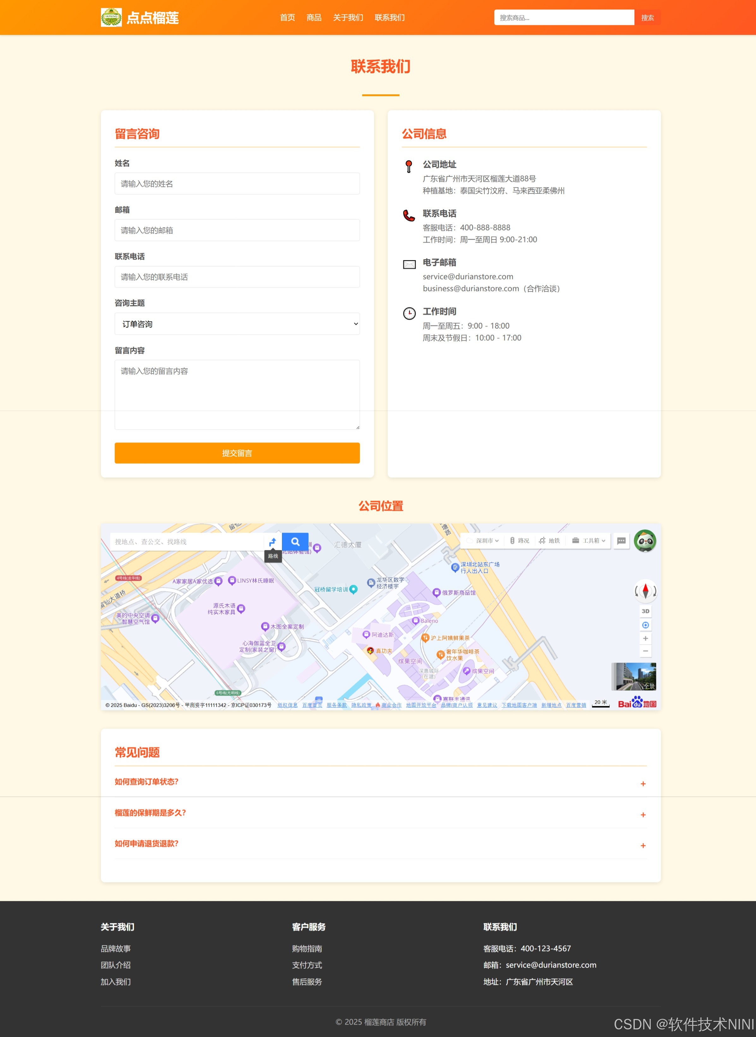The width and height of the screenshot is (756, 1037).
Task: Click the panda avatar on map
Action: pos(645,541)
